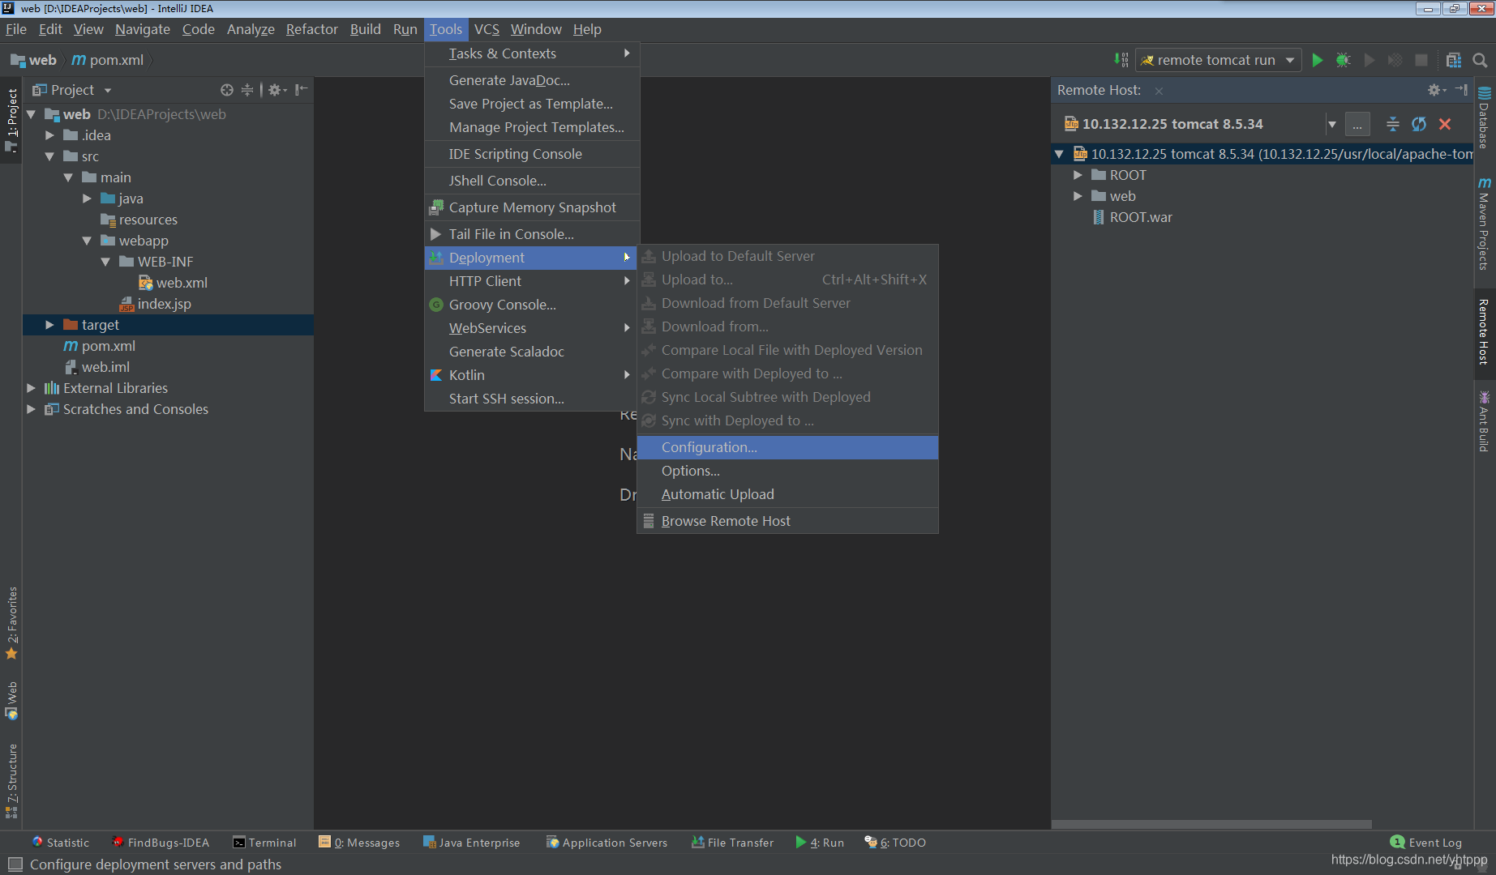Screen dimensions: 1496x875
Task: Open the TODO tool window
Action: (x=895, y=843)
